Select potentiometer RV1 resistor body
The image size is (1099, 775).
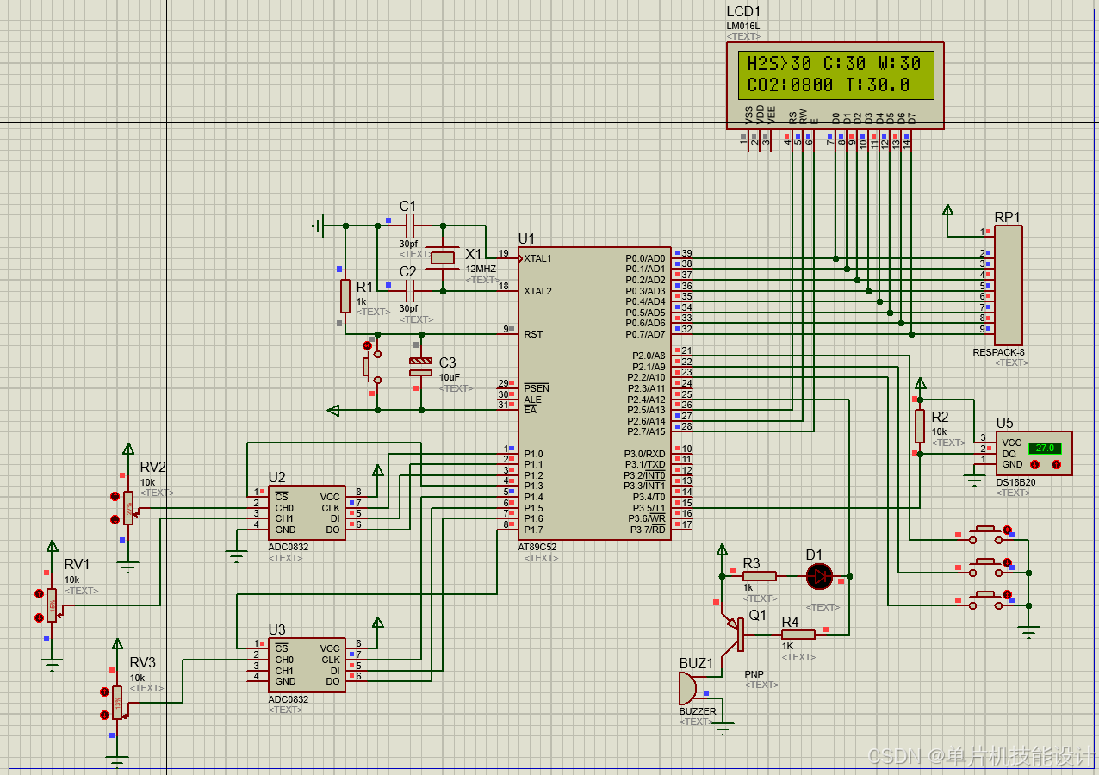pos(52,606)
